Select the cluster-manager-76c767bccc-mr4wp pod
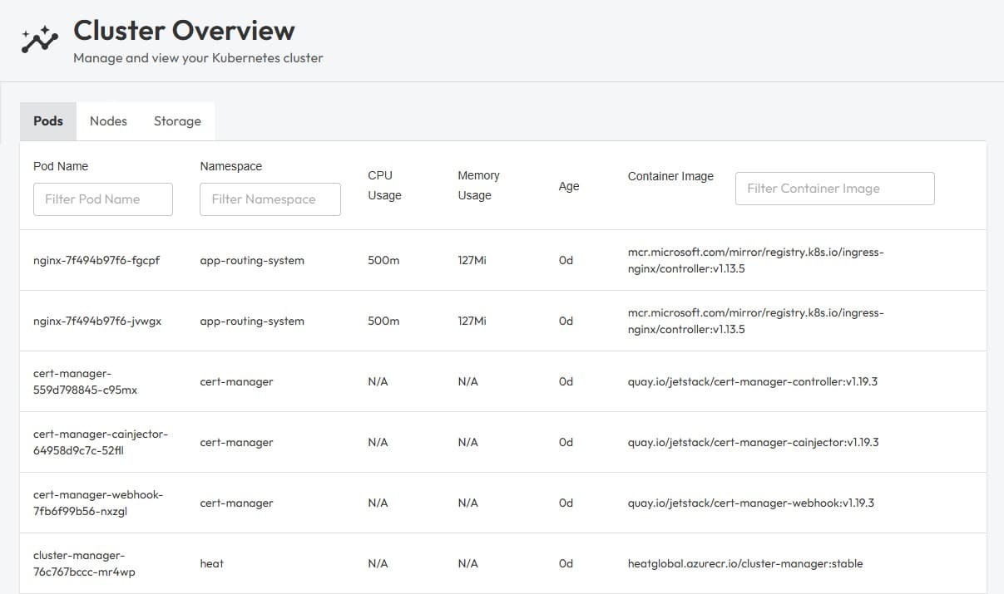1004x594 pixels. (x=83, y=563)
